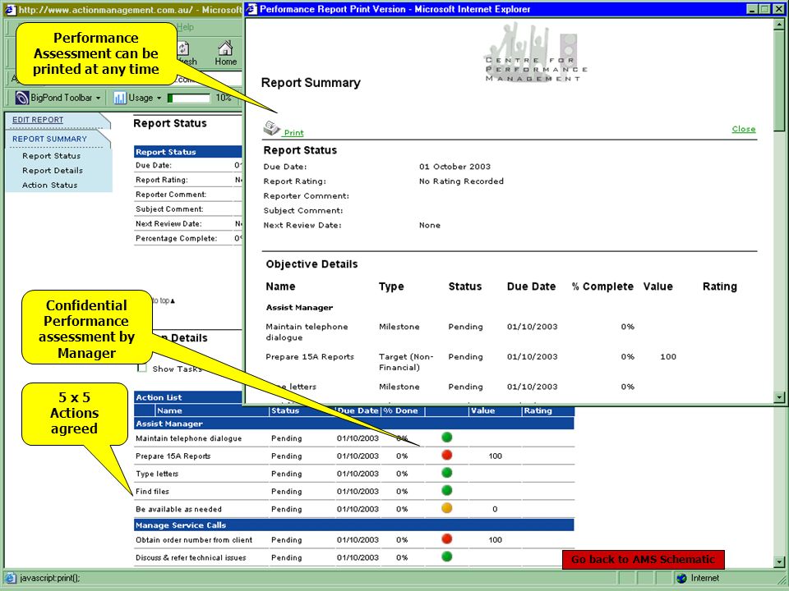Click amber status light for Be available as needed
Image resolution: width=789 pixels, height=591 pixels.
[447, 507]
